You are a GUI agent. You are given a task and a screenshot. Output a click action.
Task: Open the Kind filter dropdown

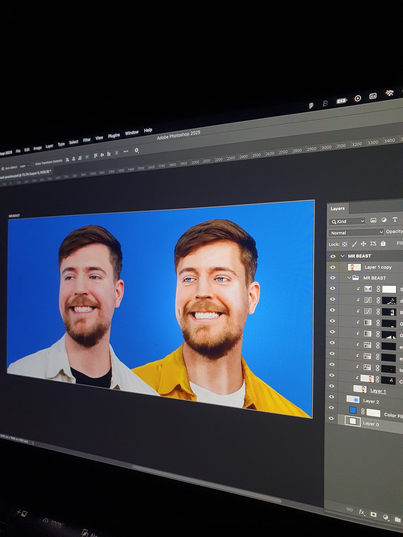(x=347, y=222)
